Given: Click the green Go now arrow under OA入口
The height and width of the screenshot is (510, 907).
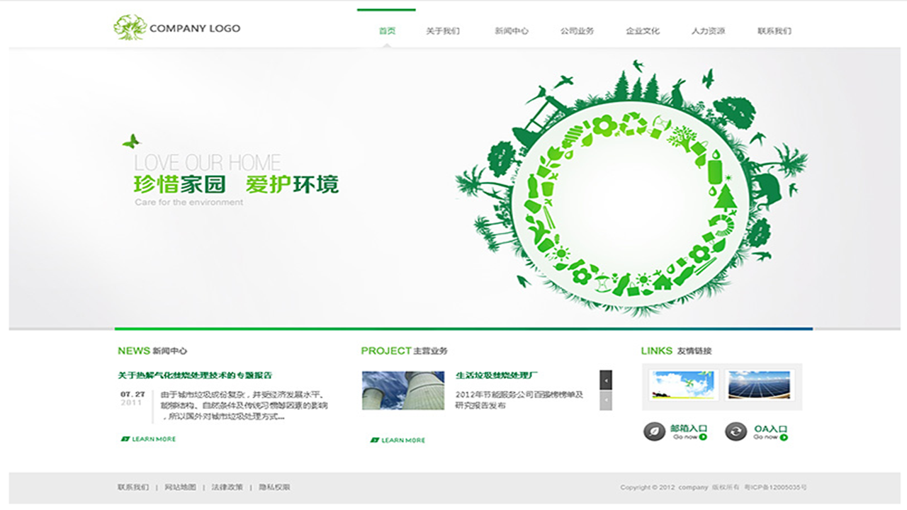Looking at the screenshot, I should point(784,438).
